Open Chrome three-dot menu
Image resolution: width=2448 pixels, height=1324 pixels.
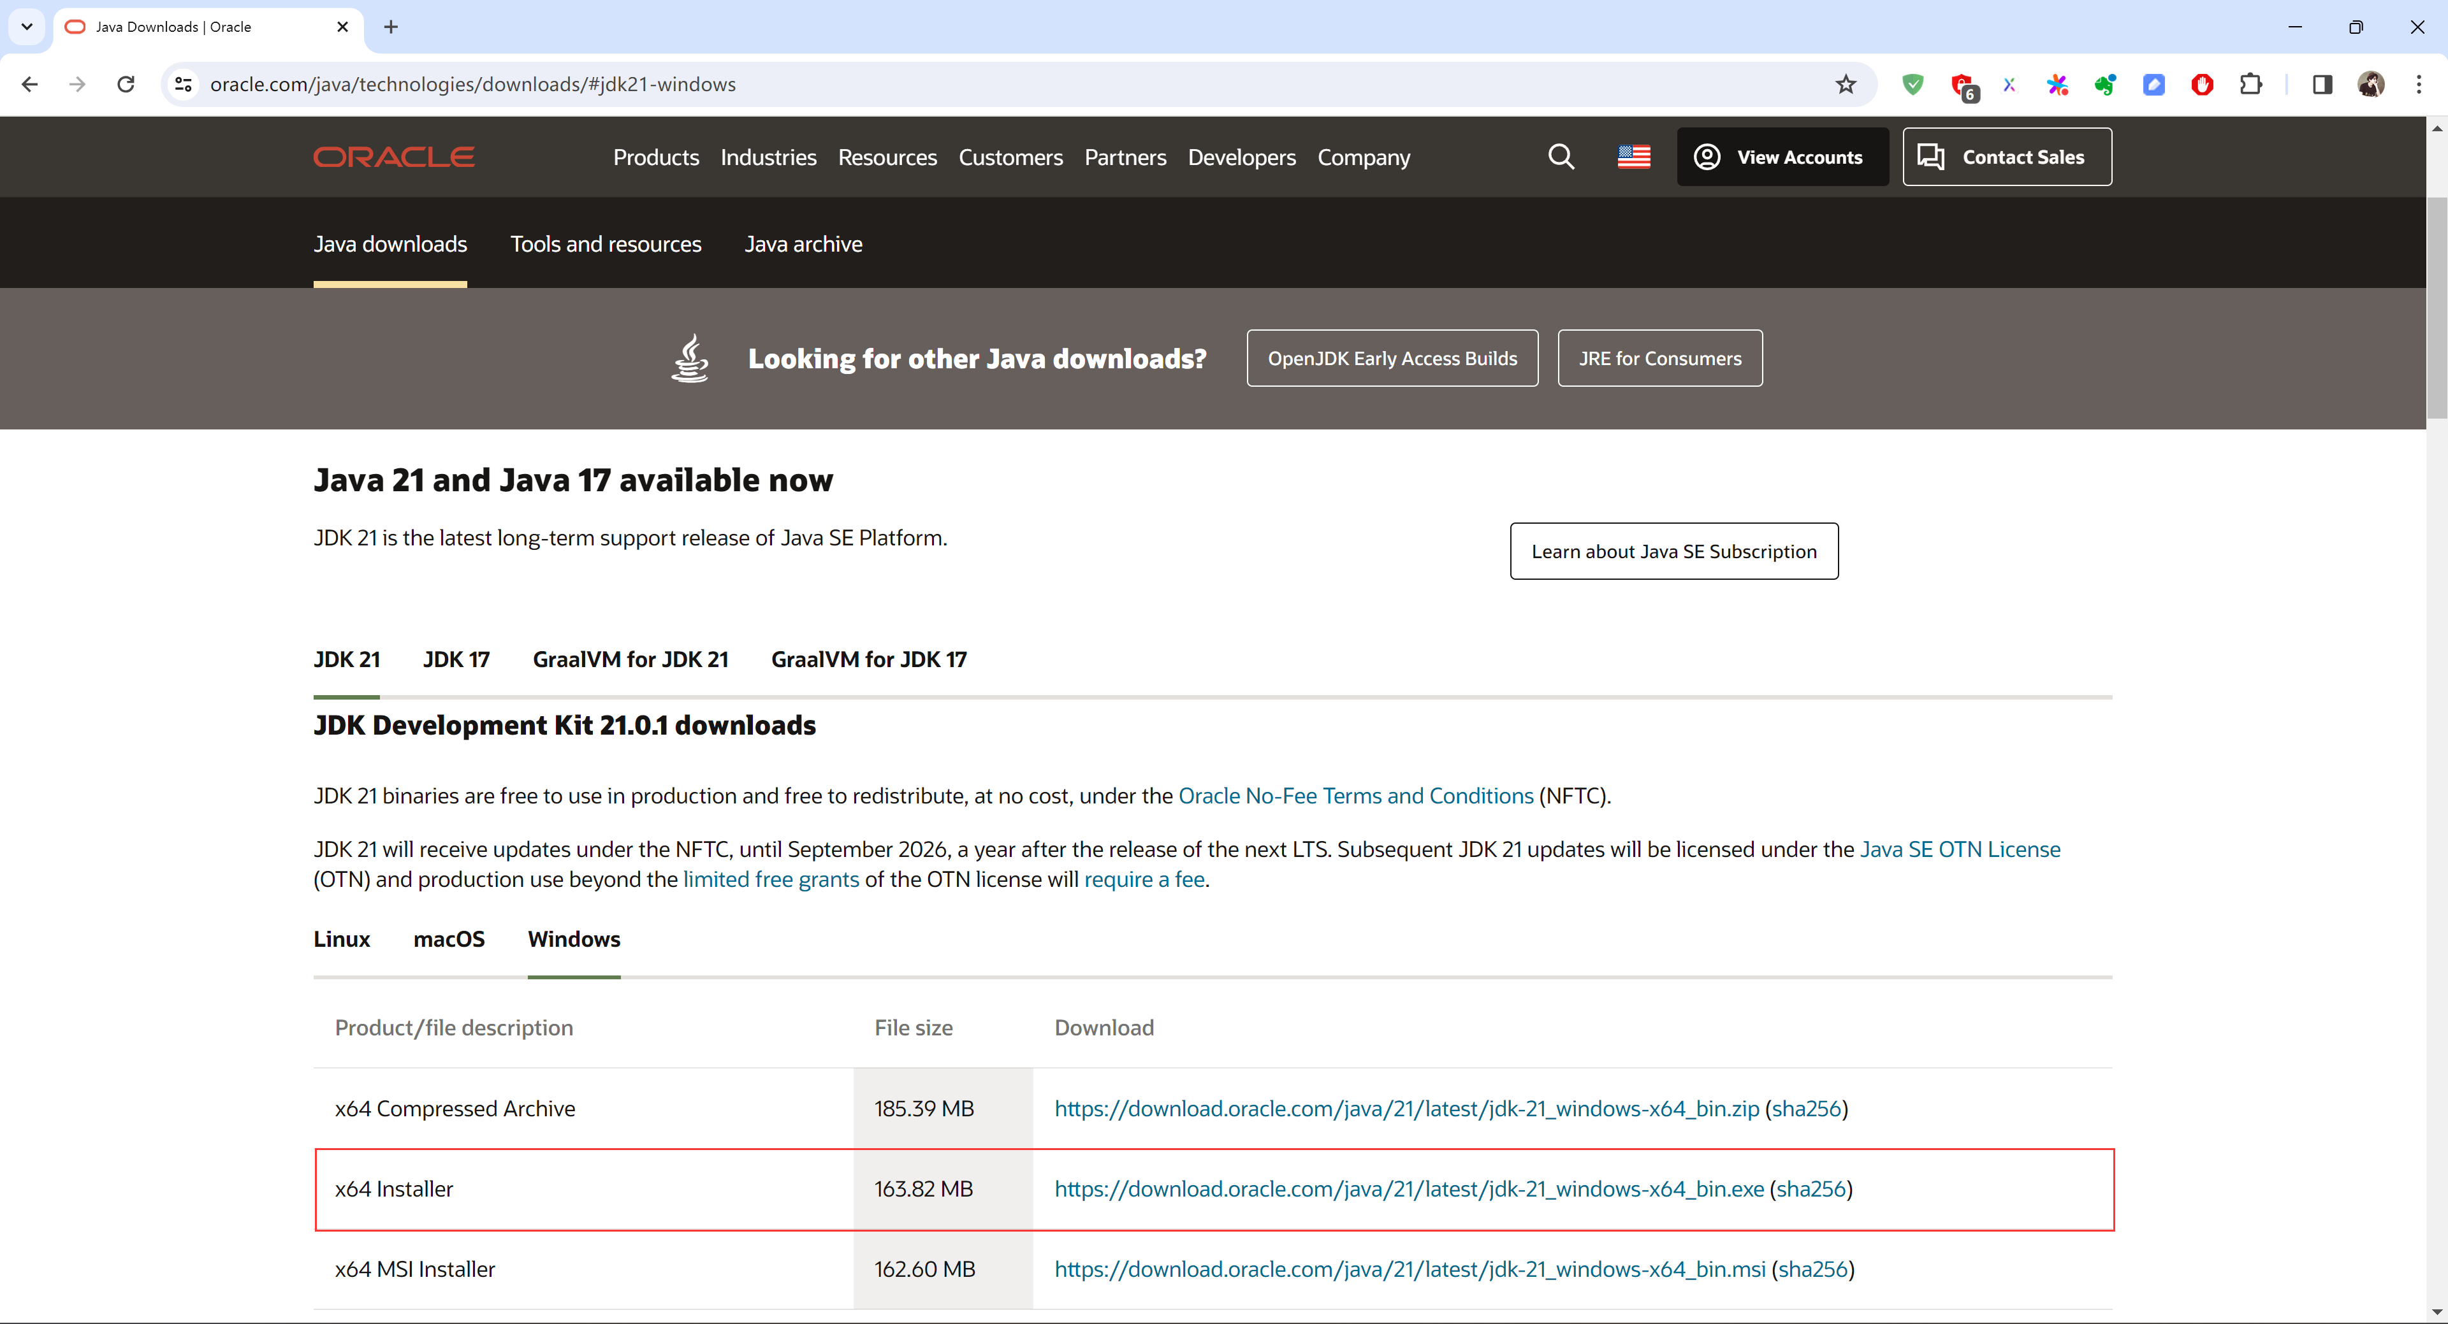coord(2419,85)
